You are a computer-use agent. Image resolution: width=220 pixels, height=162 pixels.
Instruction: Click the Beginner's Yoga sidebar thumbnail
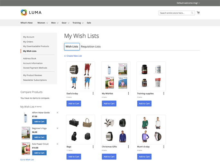[26, 133]
